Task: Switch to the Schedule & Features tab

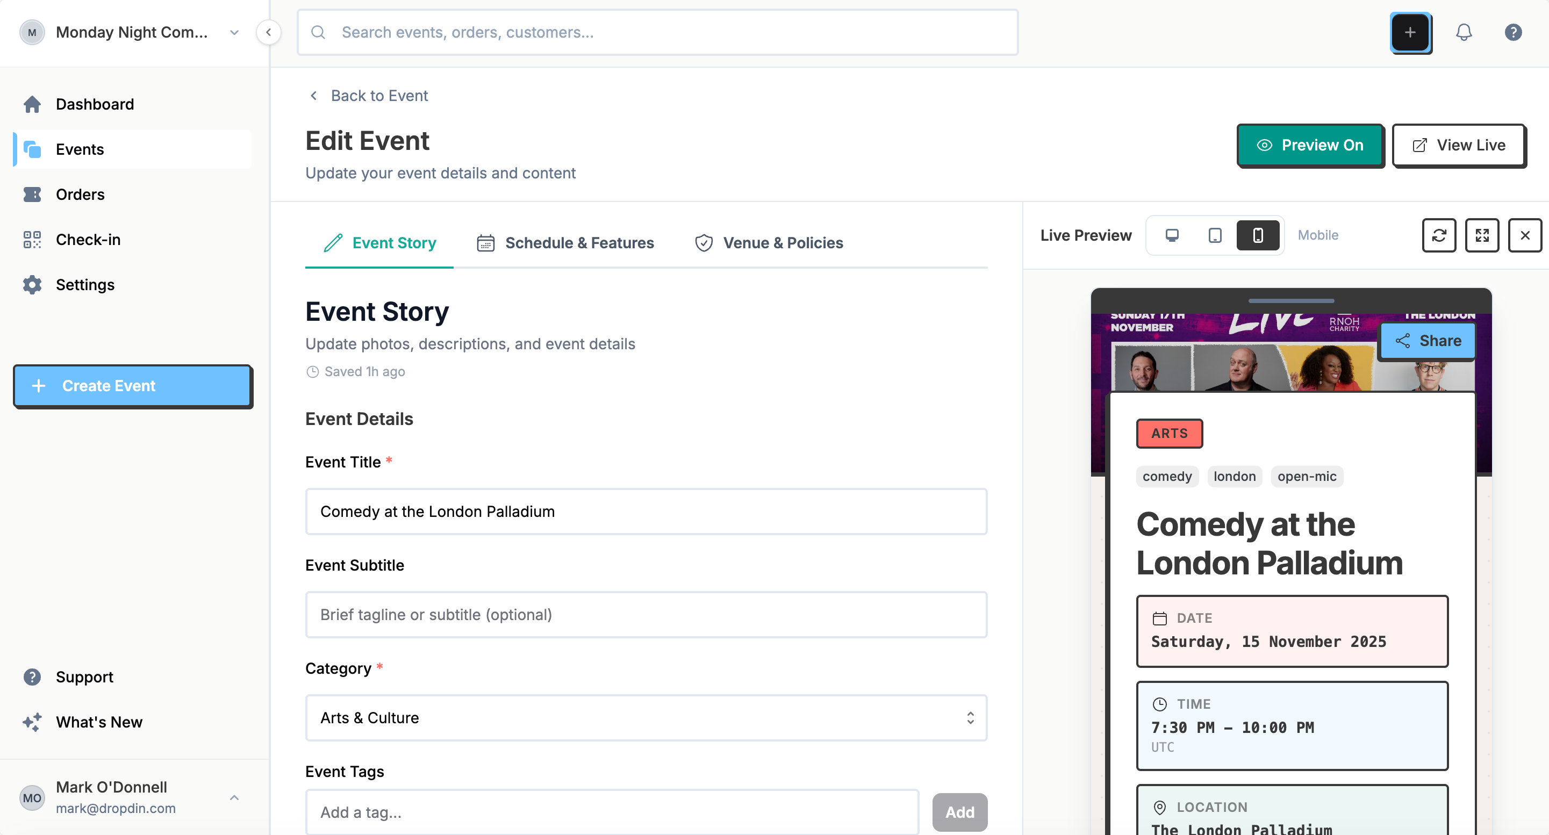Action: tap(566, 243)
